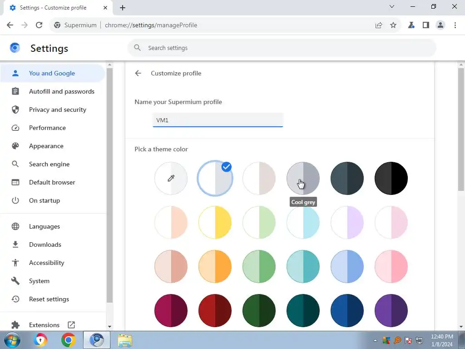
Task: Click the Action Center flag tray icon
Action: point(408,340)
